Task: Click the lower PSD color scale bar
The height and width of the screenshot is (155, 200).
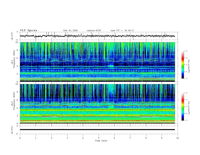Action: [183, 107]
